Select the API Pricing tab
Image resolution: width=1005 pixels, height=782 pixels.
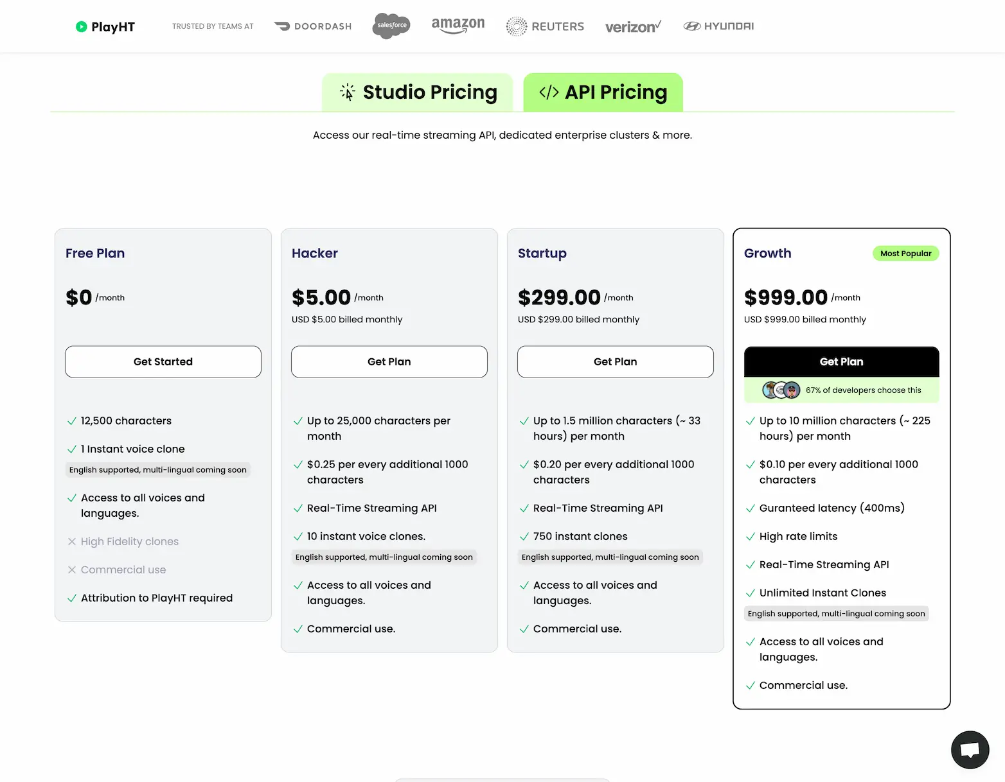(603, 92)
